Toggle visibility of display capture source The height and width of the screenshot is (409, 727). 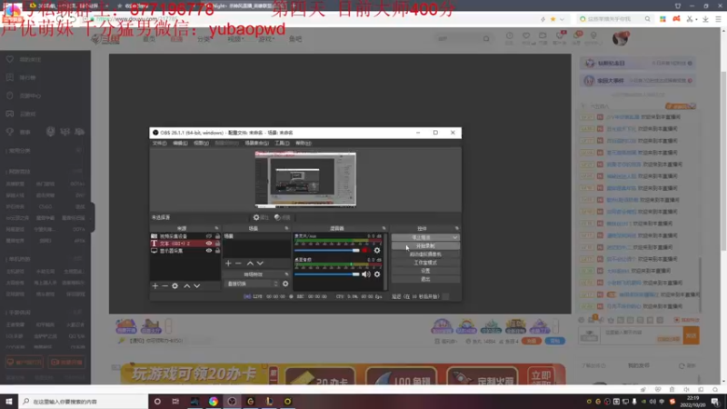coord(209,251)
